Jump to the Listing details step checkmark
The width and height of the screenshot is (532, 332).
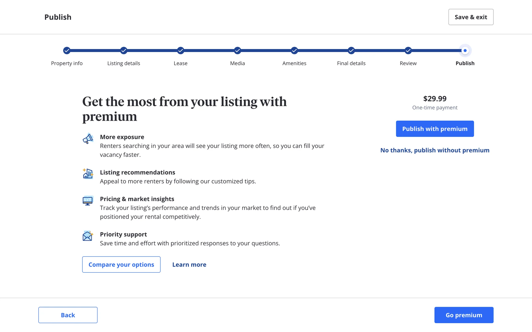124,51
